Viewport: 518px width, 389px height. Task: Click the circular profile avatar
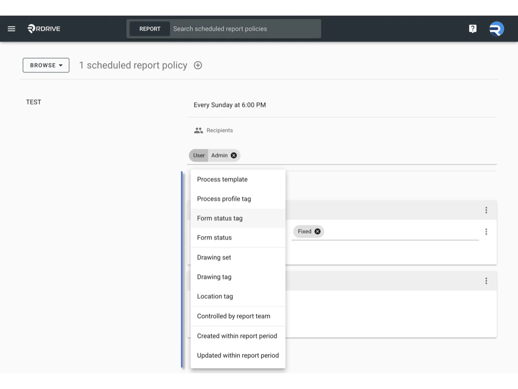point(496,28)
